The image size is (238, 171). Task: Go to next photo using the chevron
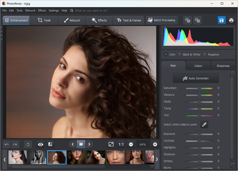tap(89, 144)
